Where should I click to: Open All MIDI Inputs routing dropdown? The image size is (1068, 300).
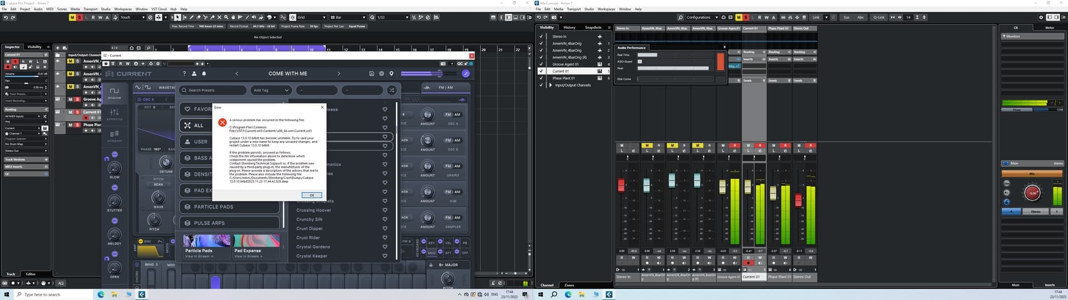point(26,116)
